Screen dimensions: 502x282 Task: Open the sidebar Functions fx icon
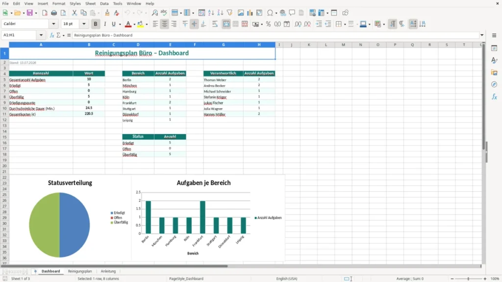click(494, 96)
